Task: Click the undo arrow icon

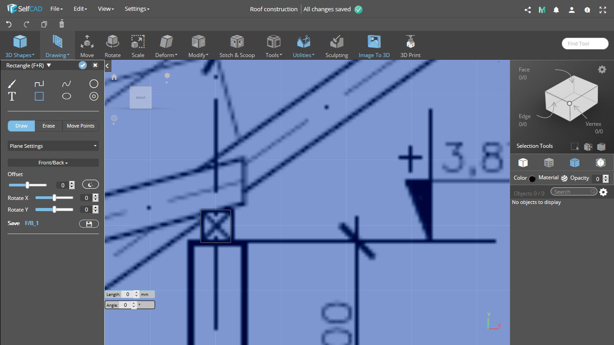Action: tap(9, 24)
